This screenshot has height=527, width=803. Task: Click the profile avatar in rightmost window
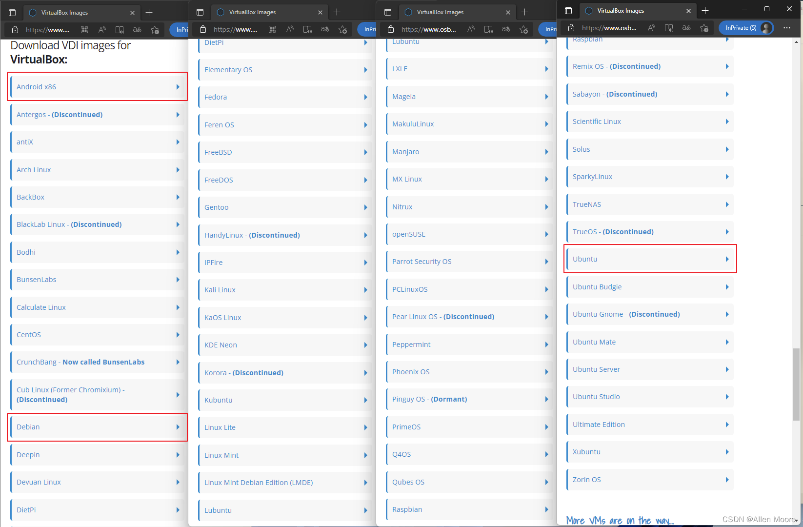(766, 28)
